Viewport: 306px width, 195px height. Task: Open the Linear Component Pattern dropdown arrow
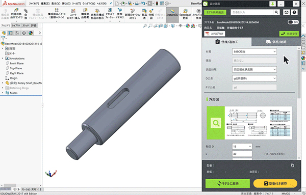tap(57, 21)
